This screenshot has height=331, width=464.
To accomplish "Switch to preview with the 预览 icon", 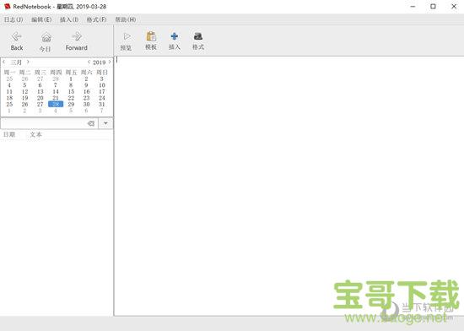I will click(127, 36).
